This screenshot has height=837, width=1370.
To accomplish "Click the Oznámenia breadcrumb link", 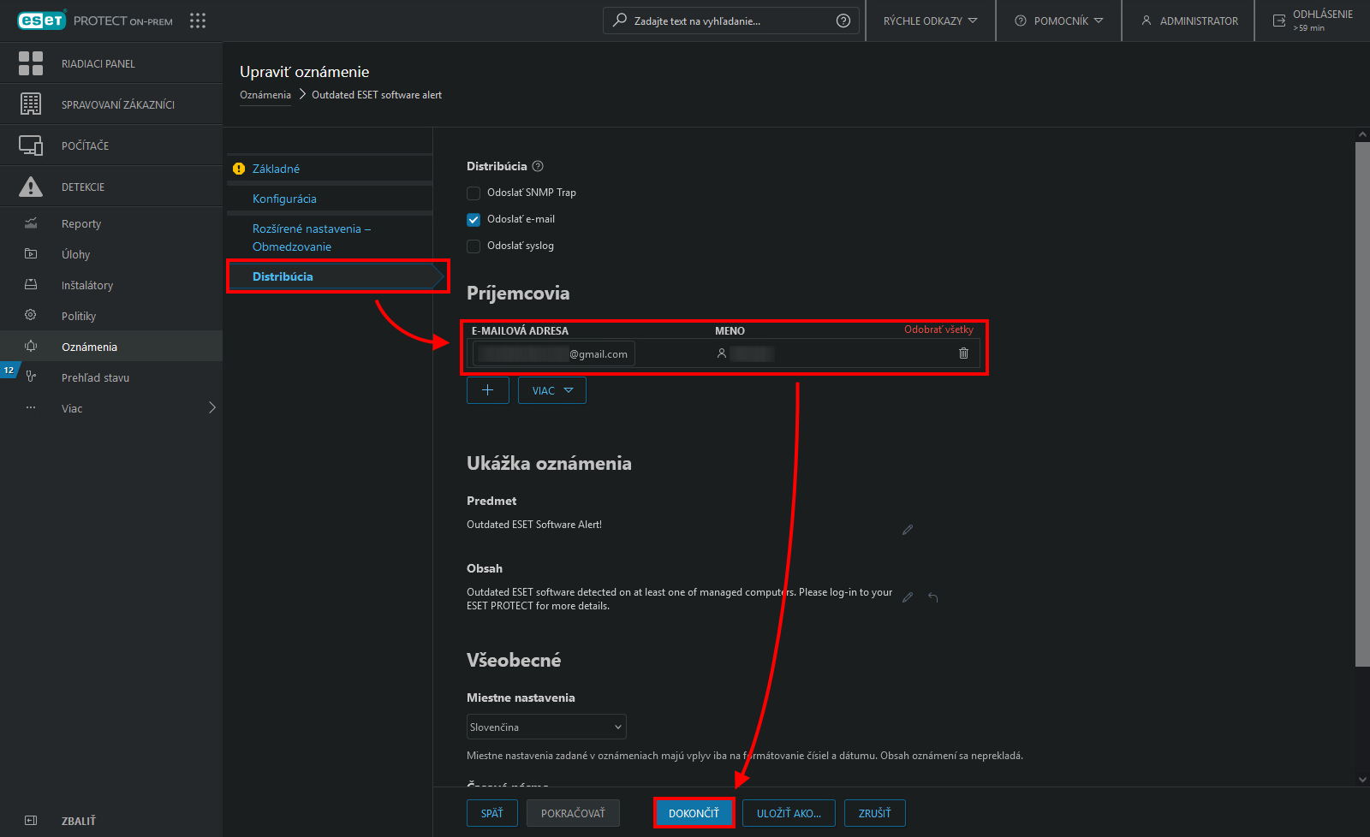I will point(265,95).
